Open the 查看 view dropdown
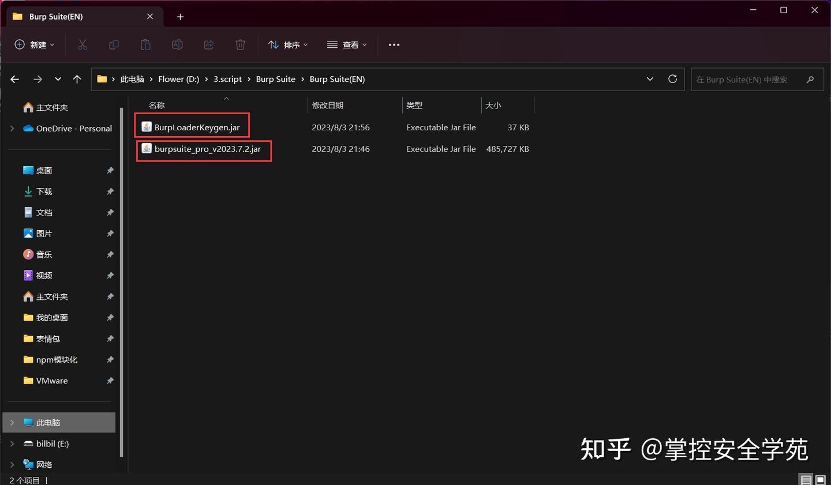The width and height of the screenshot is (831, 485). click(347, 45)
